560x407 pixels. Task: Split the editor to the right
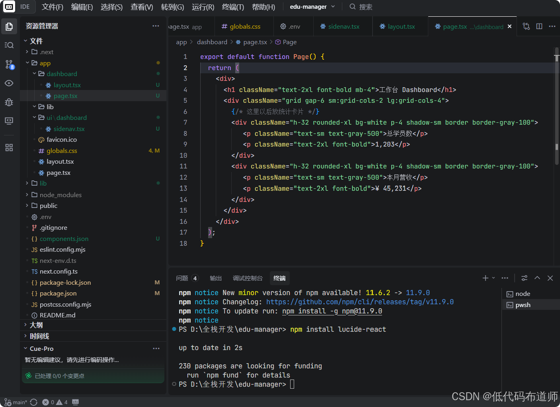(539, 26)
